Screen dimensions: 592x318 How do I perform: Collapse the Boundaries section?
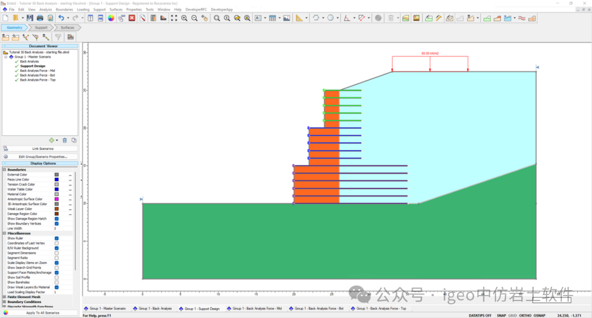[x=5, y=170]
